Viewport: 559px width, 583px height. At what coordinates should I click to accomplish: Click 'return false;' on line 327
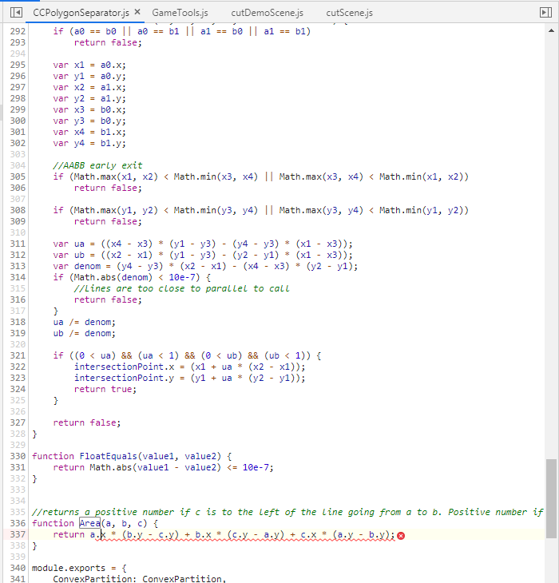click(x=87, y=422)
